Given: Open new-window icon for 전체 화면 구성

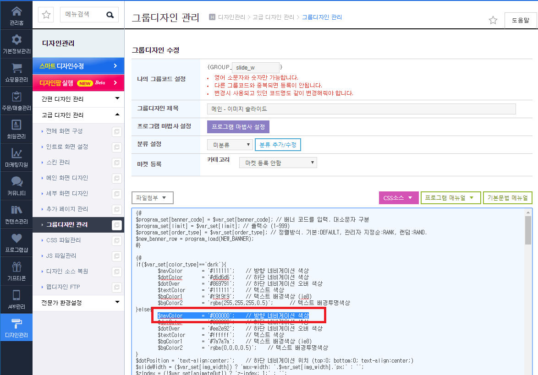Looking at the screenshot, I should (117, 131).
